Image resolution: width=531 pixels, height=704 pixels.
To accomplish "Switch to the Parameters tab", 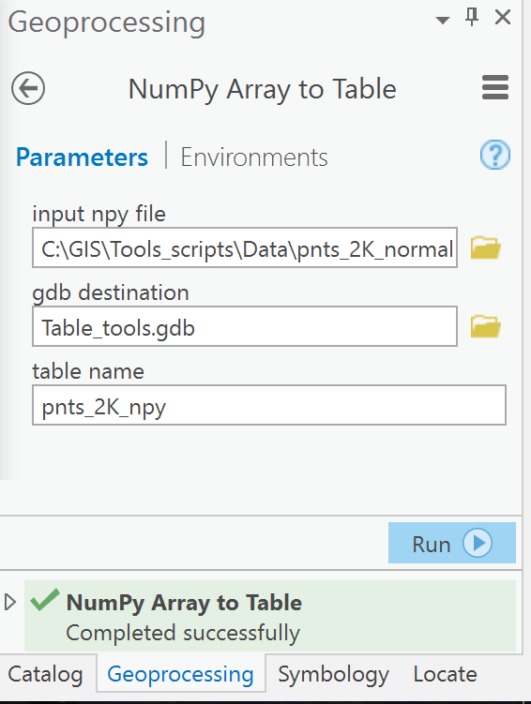I will click(x=82, y=157).
